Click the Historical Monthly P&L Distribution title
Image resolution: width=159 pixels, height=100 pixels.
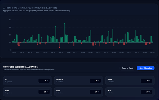pos(31,8)
